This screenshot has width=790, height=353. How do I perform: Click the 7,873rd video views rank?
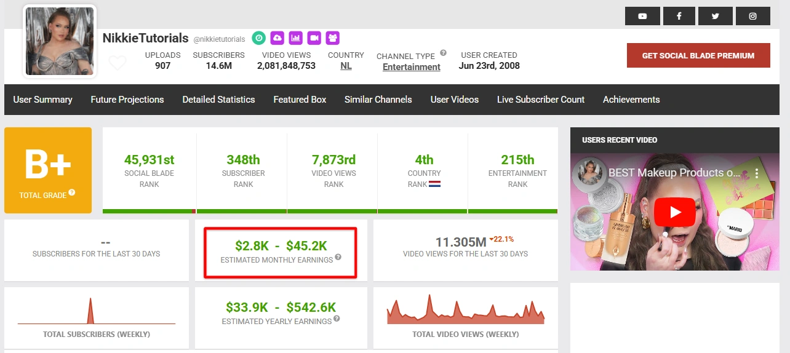[334, 160]
